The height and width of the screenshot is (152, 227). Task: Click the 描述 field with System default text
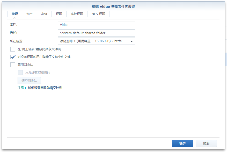click(x=96, y=33)
